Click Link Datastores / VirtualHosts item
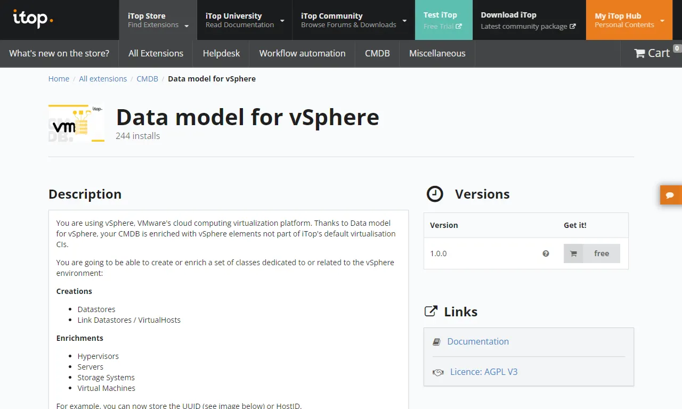682x409 pixels. (x=129, y=320)
